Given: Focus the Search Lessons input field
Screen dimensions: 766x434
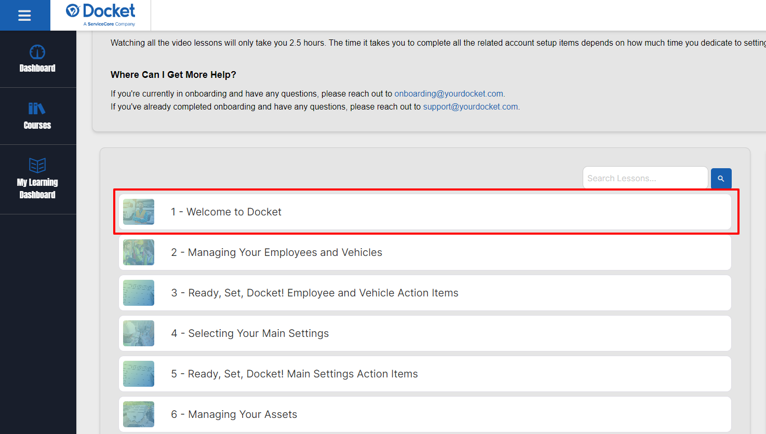Looking at the screenshot, I should [x=645, y=178].
